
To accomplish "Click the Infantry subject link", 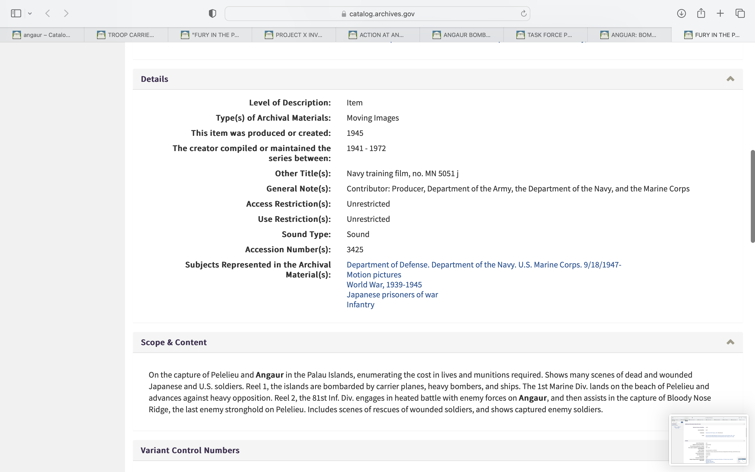I will (360, 304).
